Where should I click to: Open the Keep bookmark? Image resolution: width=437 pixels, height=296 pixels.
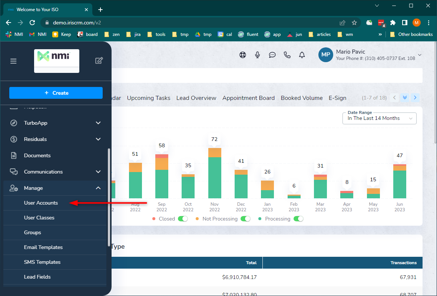(62, 34)
